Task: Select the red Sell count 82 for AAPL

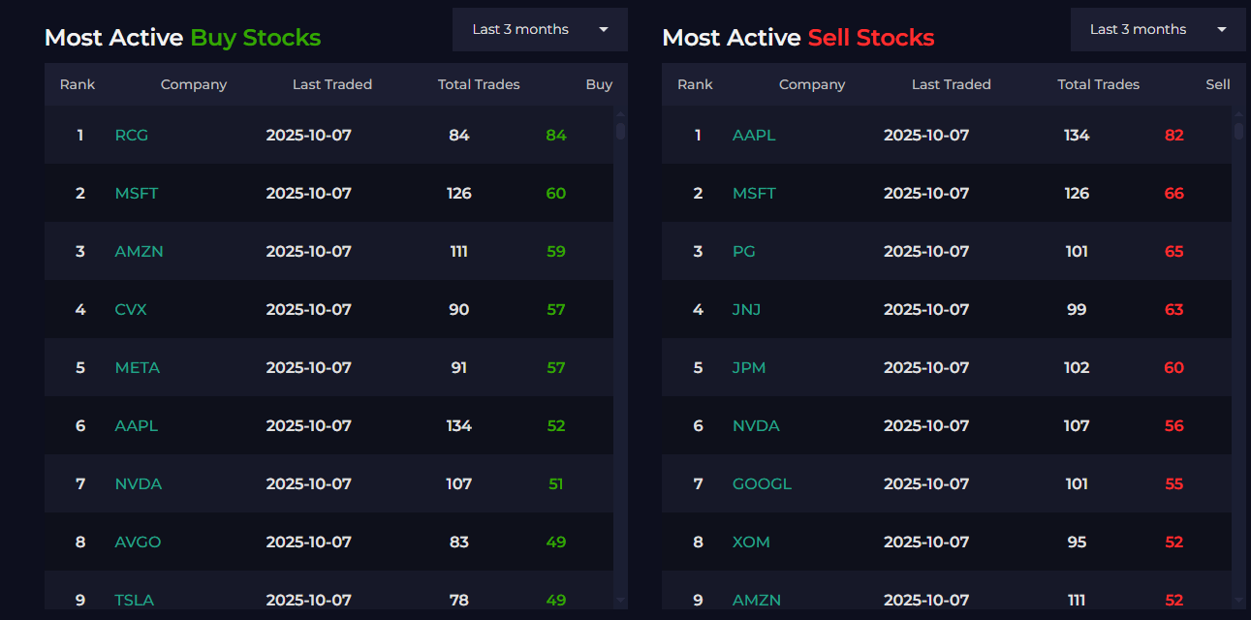Action: (1174, 135)
